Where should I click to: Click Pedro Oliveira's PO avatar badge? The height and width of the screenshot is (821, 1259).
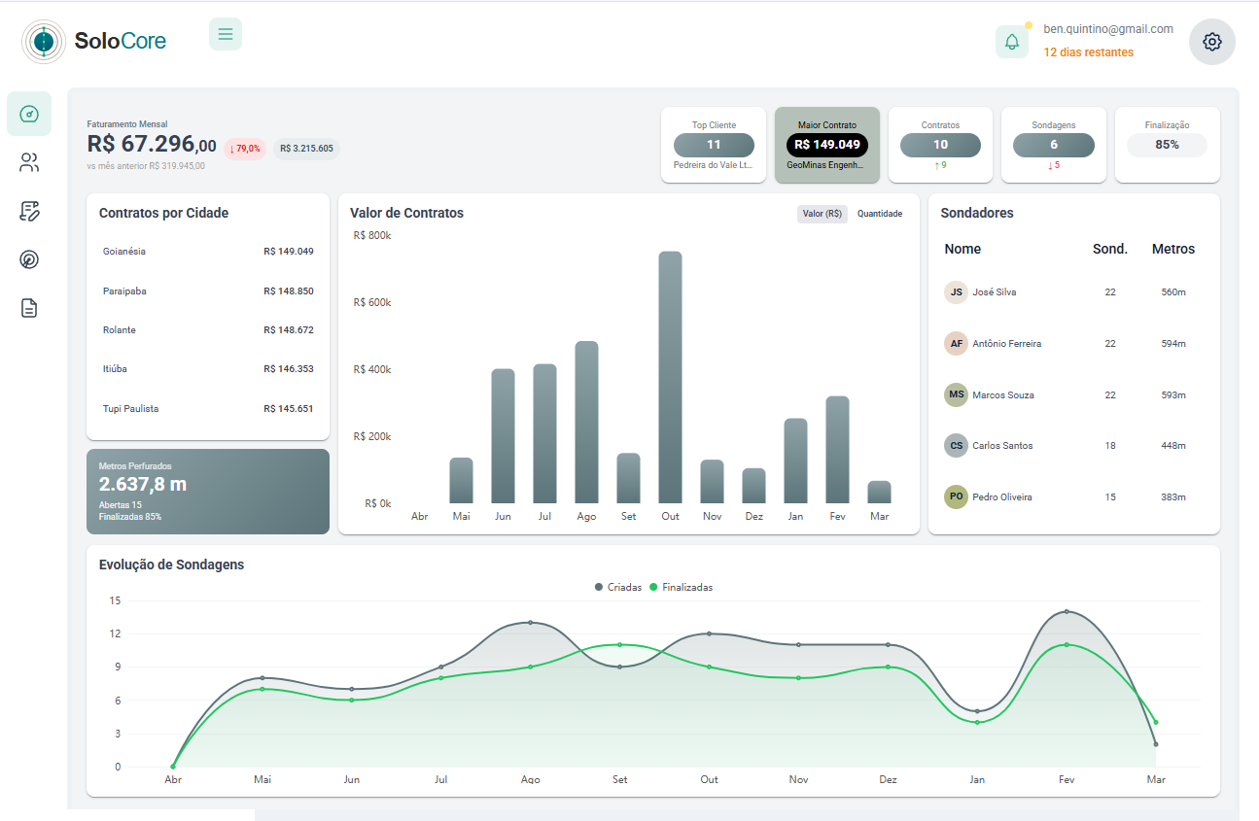(956, 496)
